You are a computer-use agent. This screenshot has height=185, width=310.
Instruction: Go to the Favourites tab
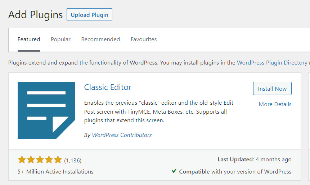(x=144, y=39)
